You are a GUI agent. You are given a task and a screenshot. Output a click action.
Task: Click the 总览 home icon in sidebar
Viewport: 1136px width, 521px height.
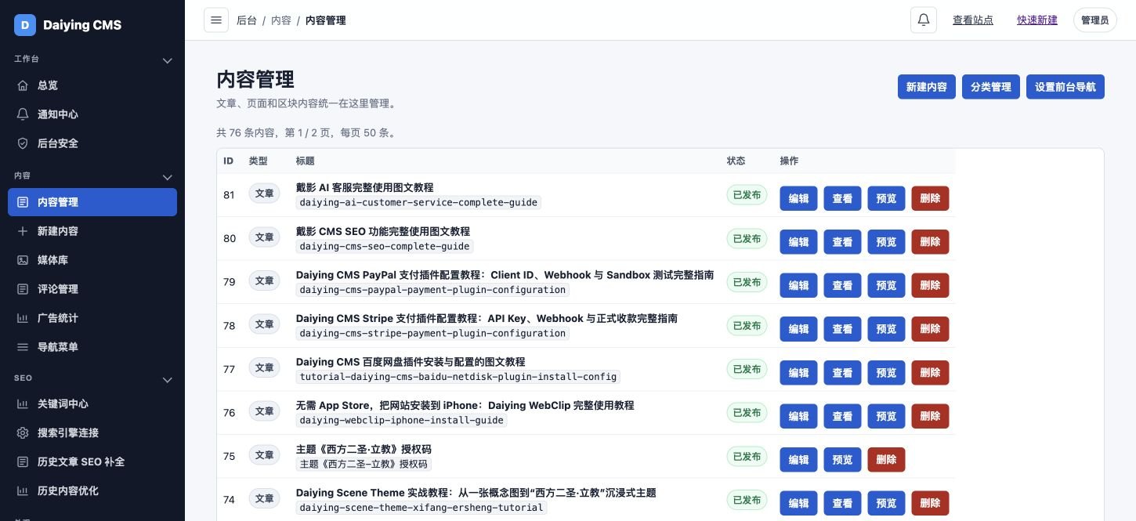point(23,85)
